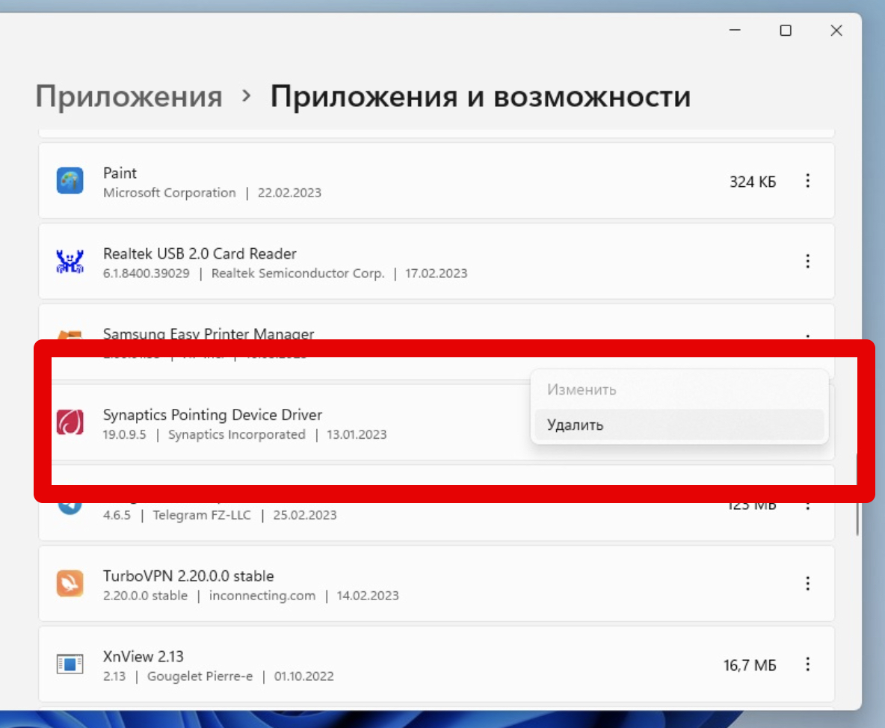Click the Telegram FZ-LLC publisher text
The width and height of the screenshot is (885, 728).
pyautogui.click(x=202, y=515)
